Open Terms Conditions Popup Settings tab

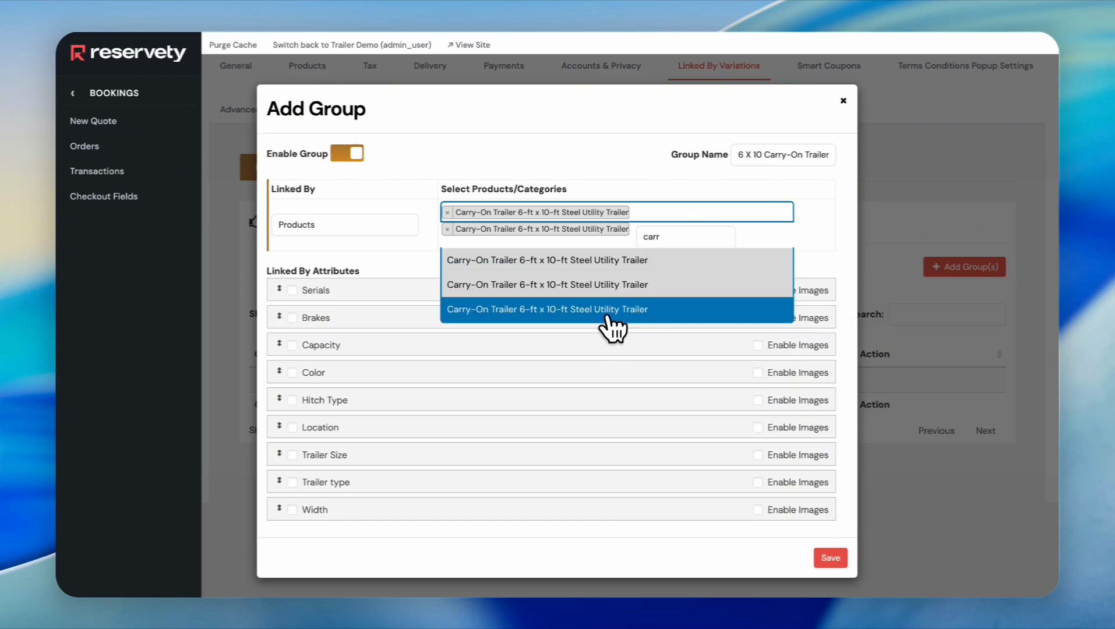965,66
